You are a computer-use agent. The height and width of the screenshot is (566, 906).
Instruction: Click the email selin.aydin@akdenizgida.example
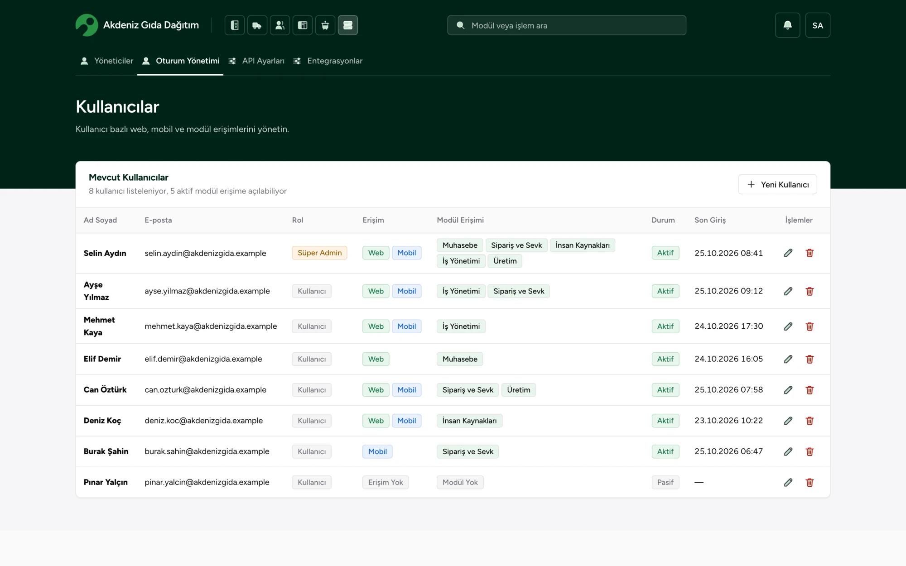[205, 253]
